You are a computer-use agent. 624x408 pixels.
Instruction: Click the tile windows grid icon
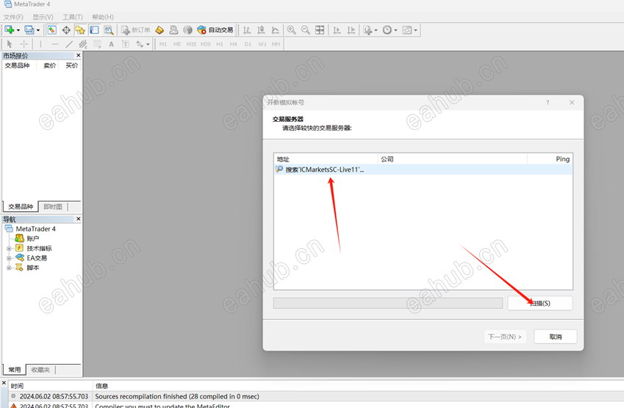pos(320,30)
